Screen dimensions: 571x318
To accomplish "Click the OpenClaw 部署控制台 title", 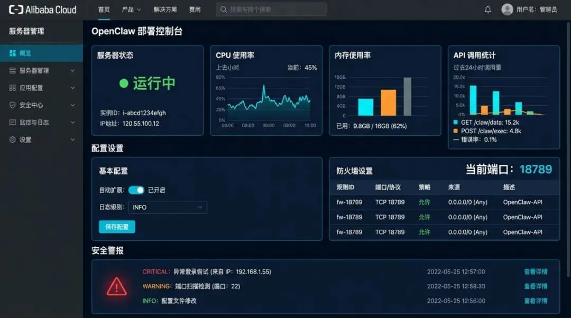I will click(137, 31).
